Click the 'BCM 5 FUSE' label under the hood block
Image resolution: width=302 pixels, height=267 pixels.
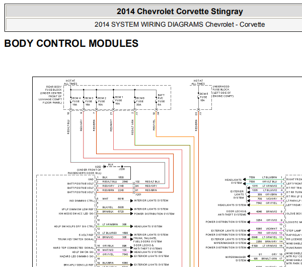point(204,97)
